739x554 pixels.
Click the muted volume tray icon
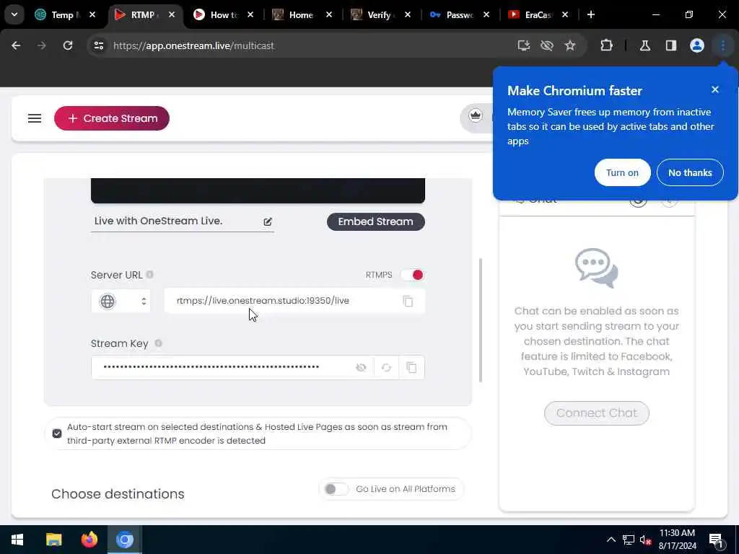[646, 540]
